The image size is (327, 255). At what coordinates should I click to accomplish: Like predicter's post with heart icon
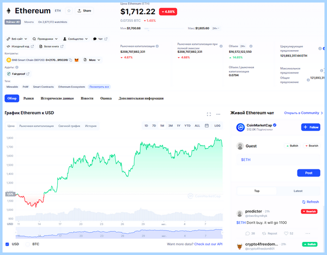286,233
